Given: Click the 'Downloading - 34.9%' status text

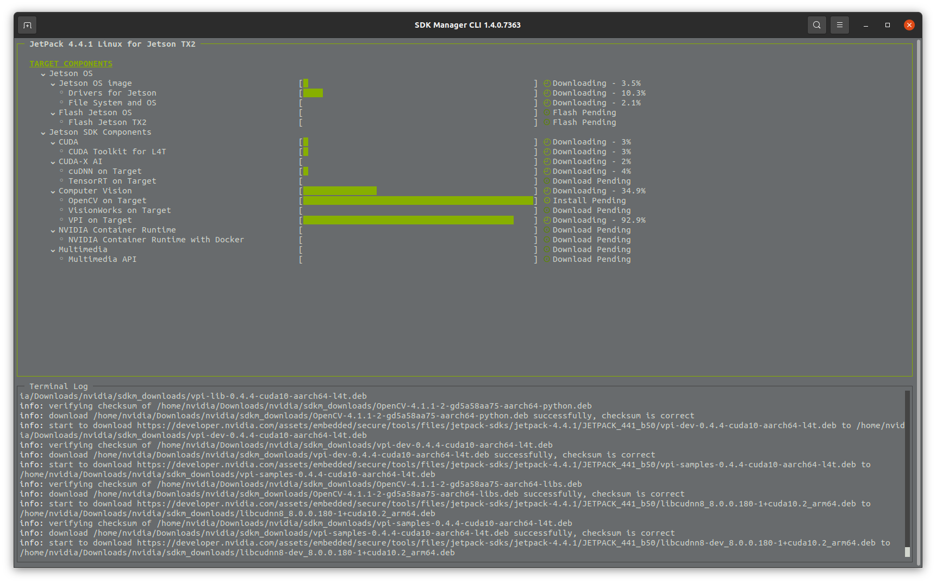Looking at the screenshot, I should coord(599,191).
